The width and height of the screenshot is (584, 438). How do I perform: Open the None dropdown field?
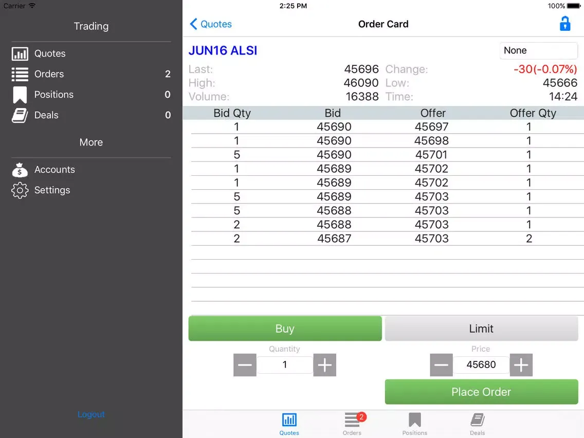point(538,51)
